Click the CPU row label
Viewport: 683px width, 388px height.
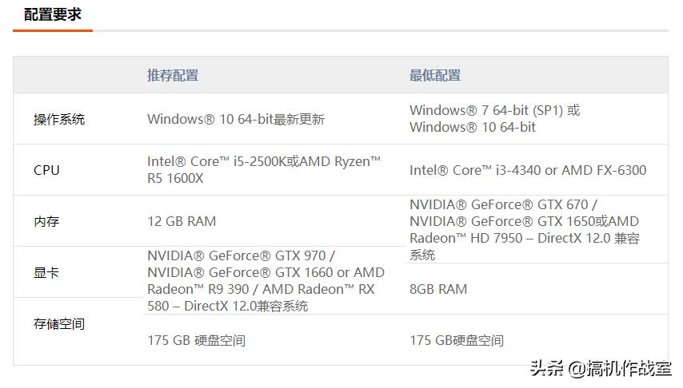(46, 170)
